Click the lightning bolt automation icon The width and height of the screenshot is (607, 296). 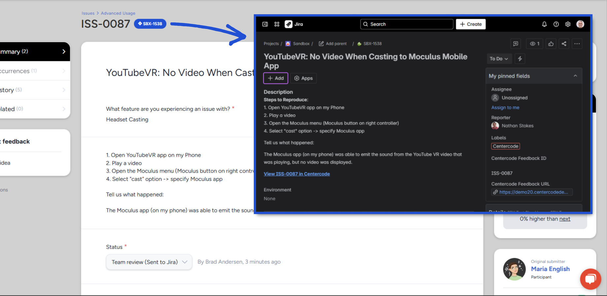tap(520, 59)
